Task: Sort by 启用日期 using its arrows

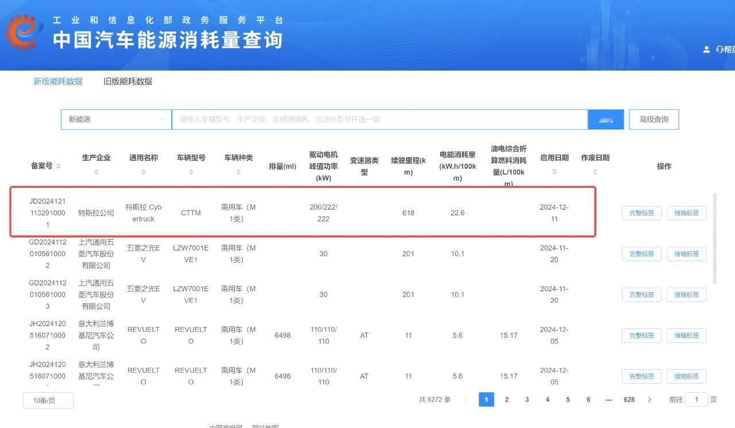Action: point(554,172)
